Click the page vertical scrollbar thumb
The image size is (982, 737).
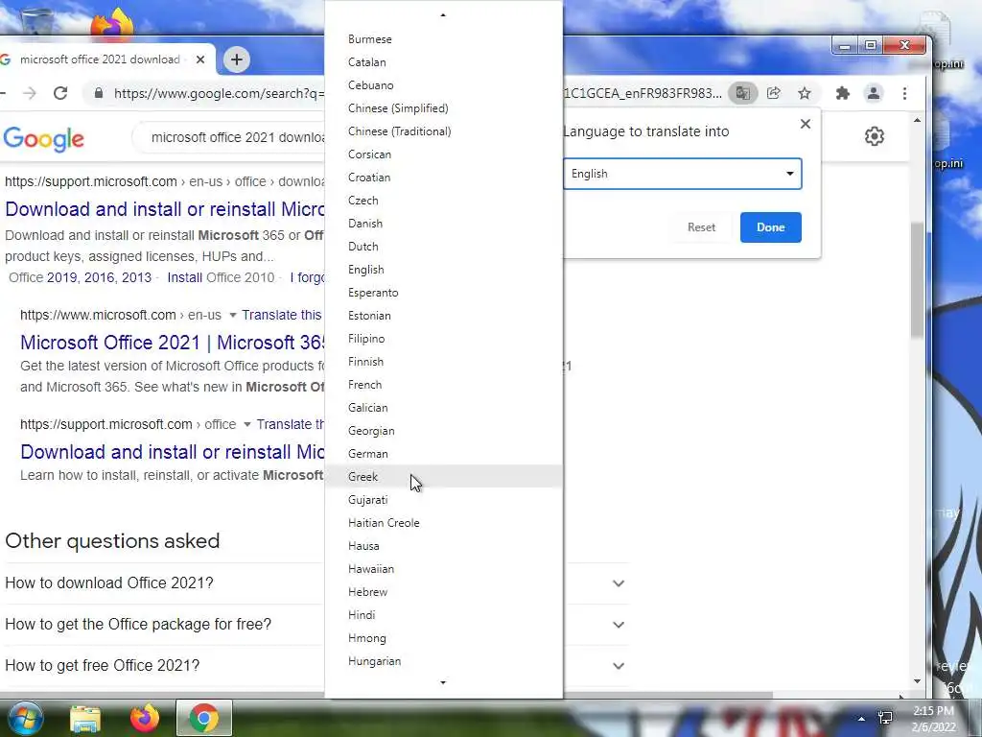point(917,280)
